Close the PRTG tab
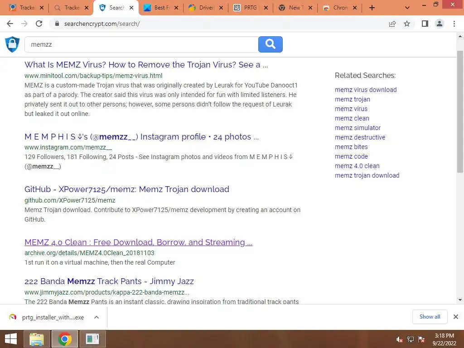 pyautogui.click(x=266, y=8)
